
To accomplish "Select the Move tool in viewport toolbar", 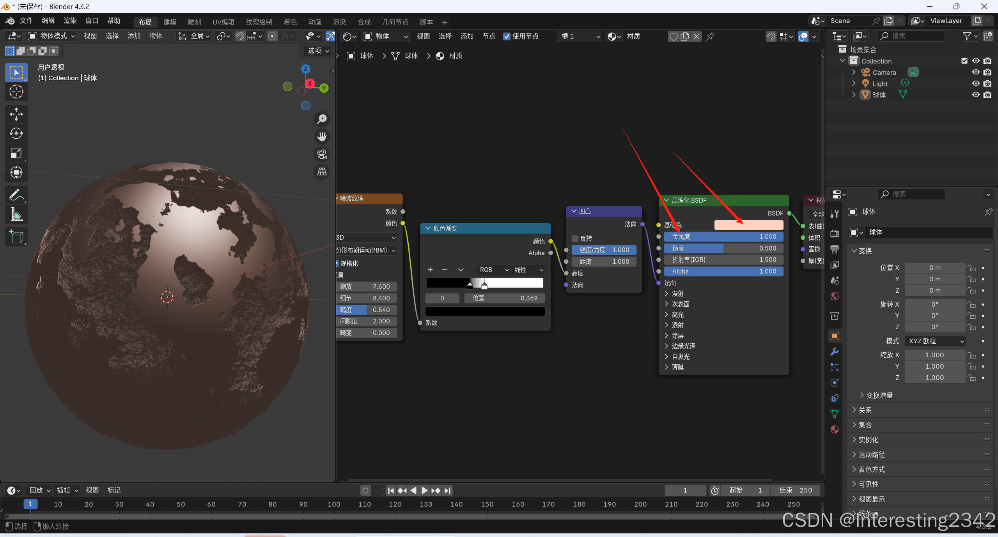I will tap(16, 114).
